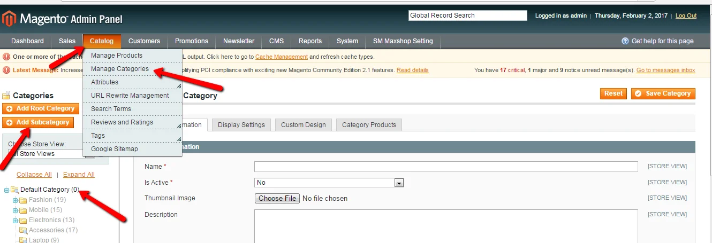
Task: Click the Electronics folder icon
Action: pos(23,220)
